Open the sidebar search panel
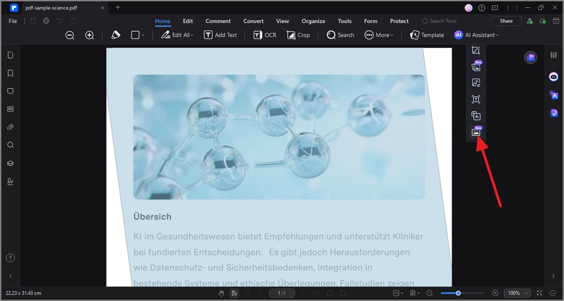The image size is (564, 301). point(11,145)
